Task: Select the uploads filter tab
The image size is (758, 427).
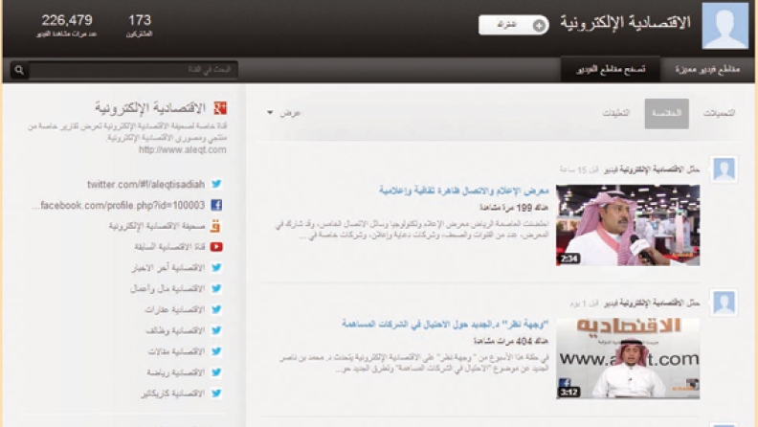Action: click(x=719, y=113)
